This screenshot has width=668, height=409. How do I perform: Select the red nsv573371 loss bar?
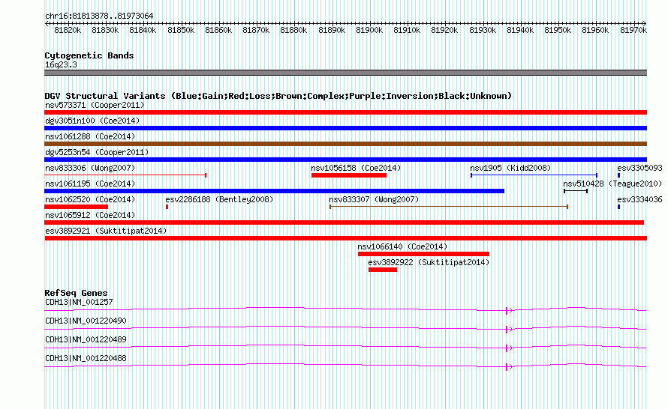345,112
